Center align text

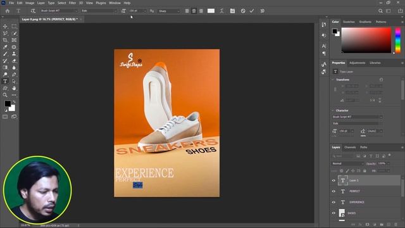(x=194, y=11)
